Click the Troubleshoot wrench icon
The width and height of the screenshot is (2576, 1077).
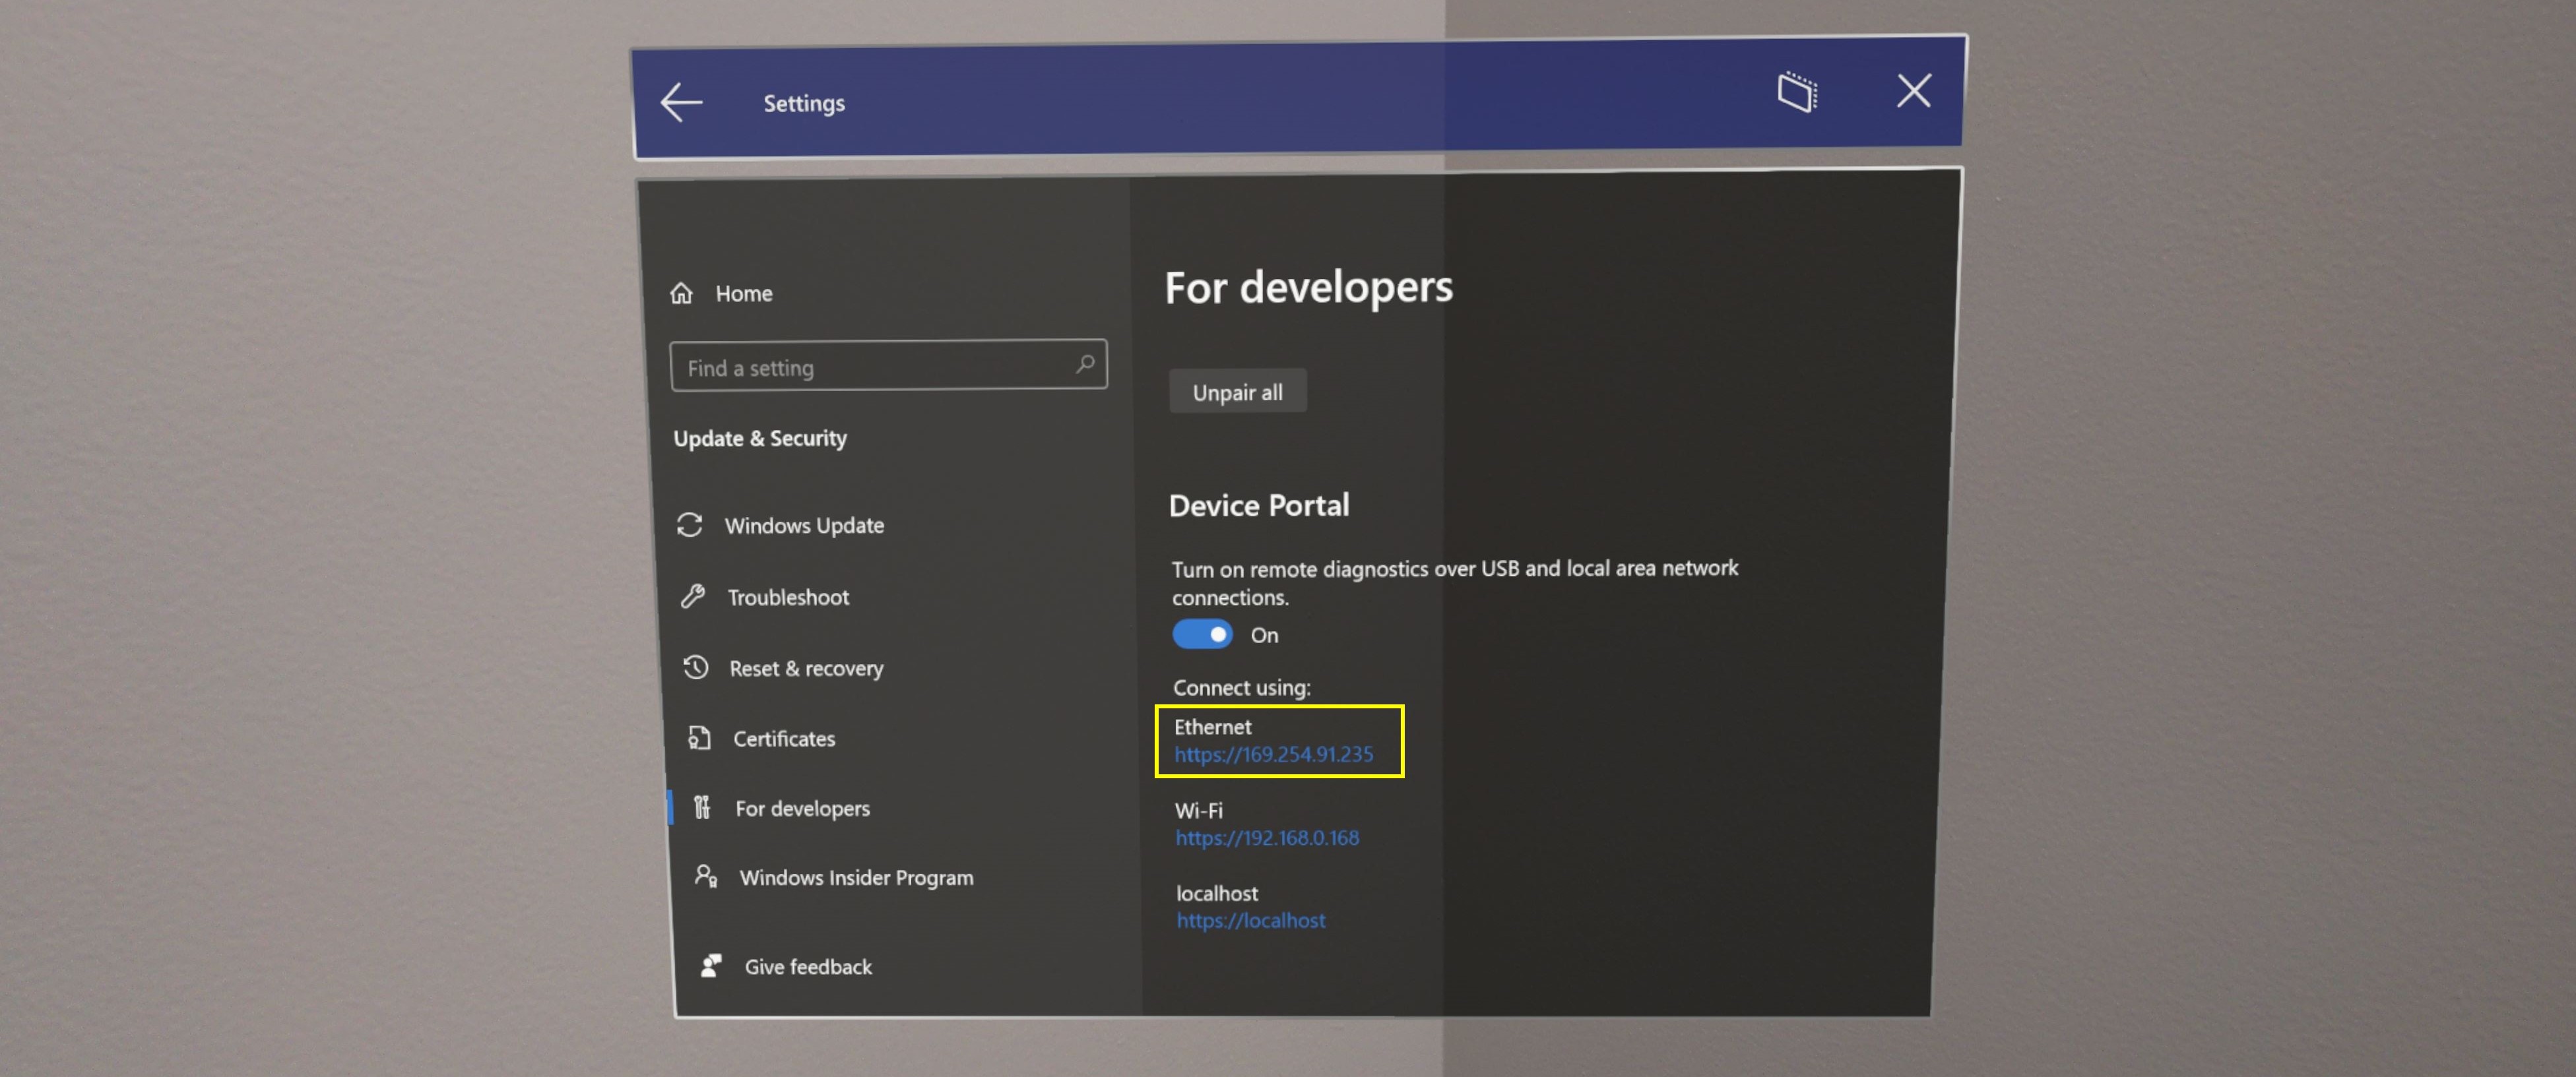point(695,594)
